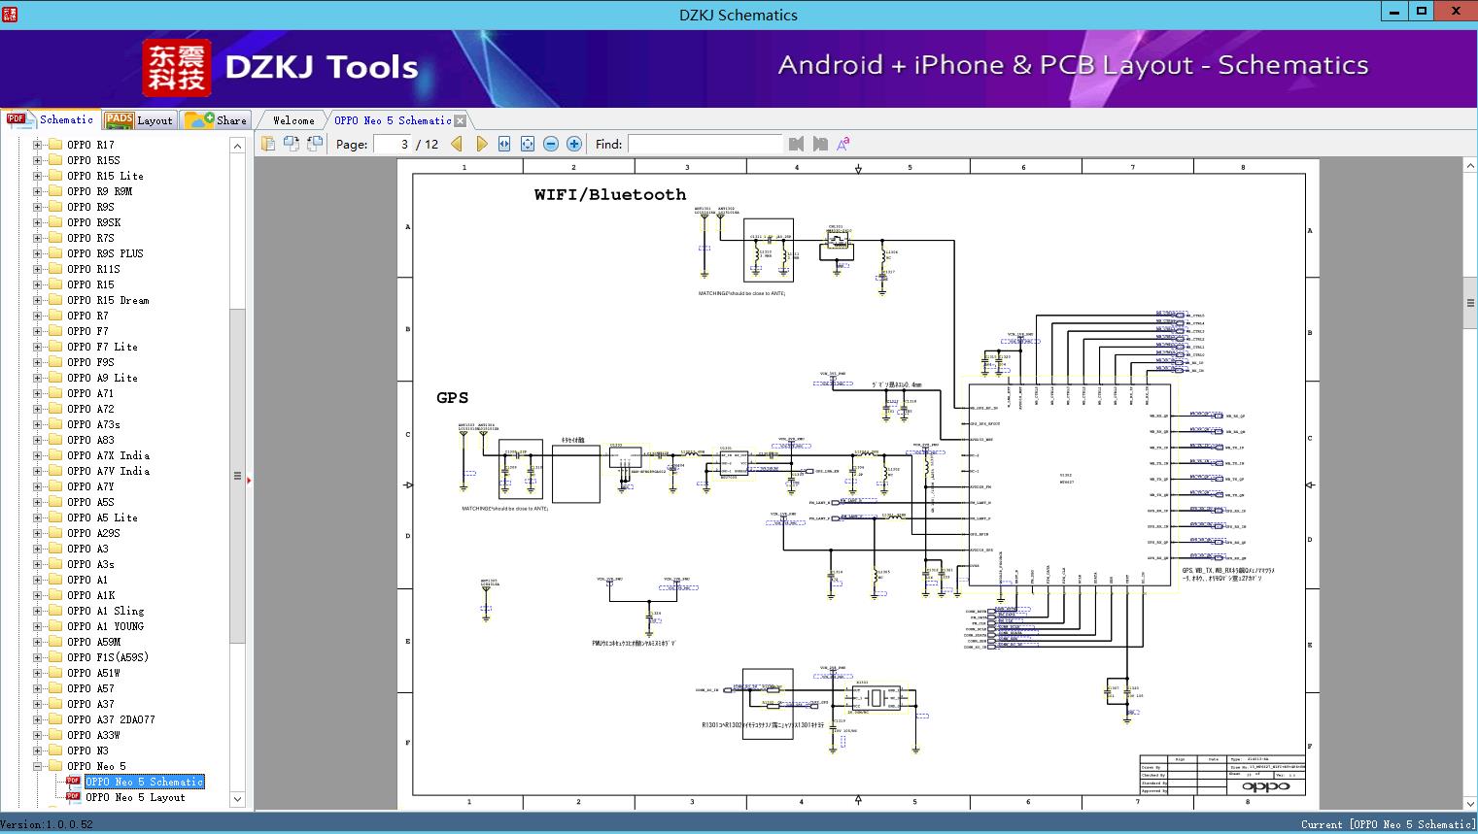Select OPPO A33W tree item
The height and width of the screenshot is (834, 1478).
[x=93, y=735]
